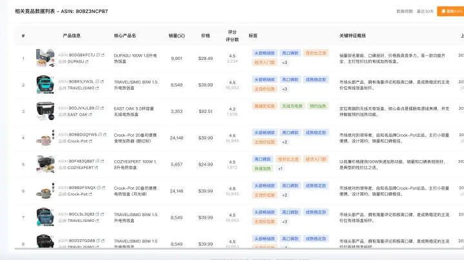Image resolution: width=464 pixels, height=260 pixels.
Task: Click the 价格 column header
Action: pyautogui.click(x=206, y=35)
